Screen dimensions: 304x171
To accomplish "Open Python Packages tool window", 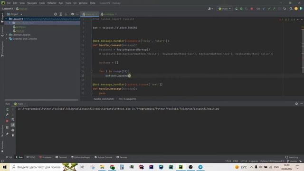I will tap(80, 157).
